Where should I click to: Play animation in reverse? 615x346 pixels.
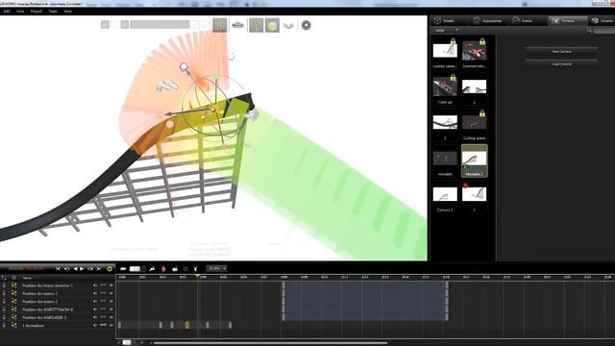coord(75,269)
